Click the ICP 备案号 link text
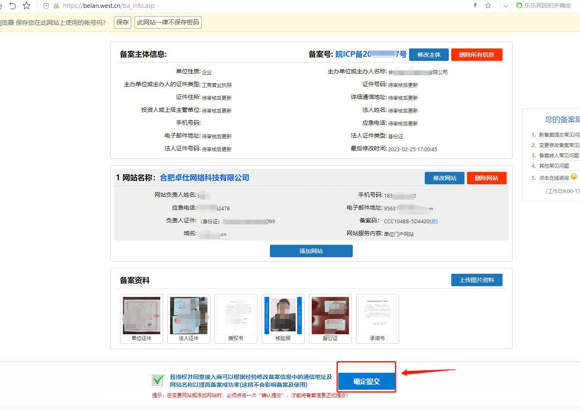 pos(371,54)
